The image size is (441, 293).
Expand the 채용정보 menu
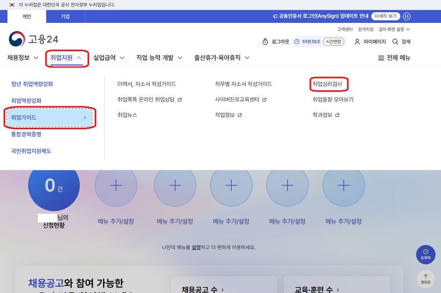(x=23, y=58)
